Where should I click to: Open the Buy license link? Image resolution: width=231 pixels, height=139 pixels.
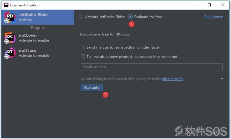tap(214, 17)
